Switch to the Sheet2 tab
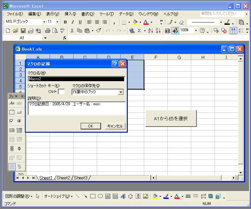 [63, 178]
